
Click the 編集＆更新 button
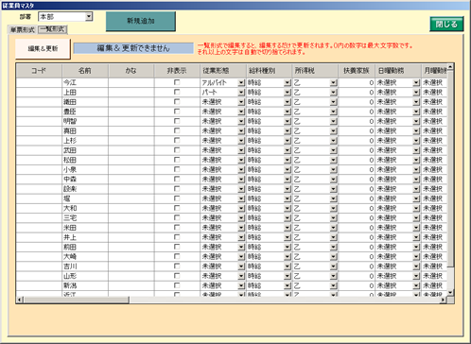(43, 48)
